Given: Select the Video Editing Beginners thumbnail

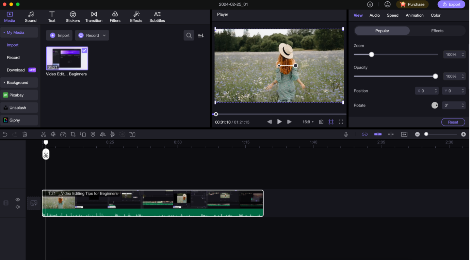Looking at the screenshot, I should point(67,59).
